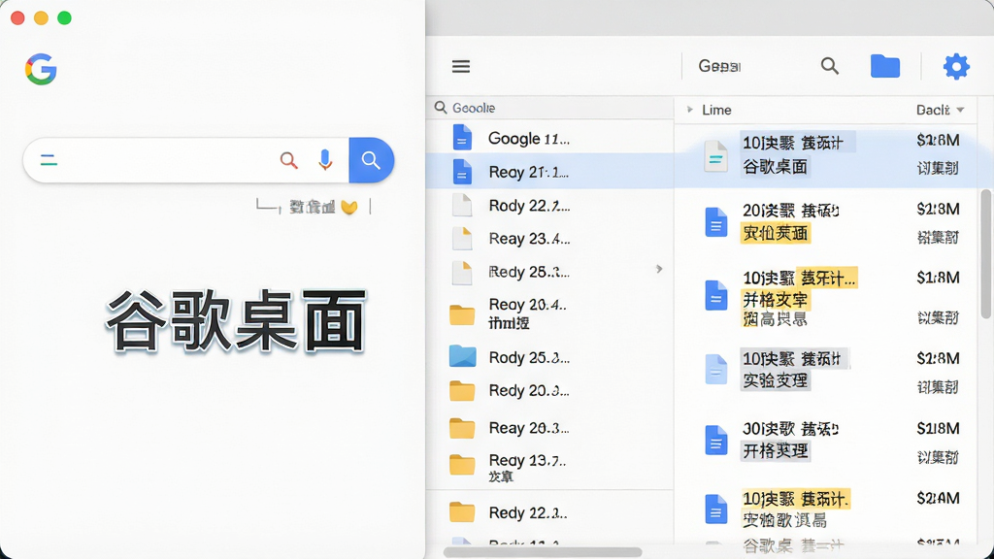Select the Redy 22.2.. folder name
Screen dimensions: 994x559
point(528,512)
